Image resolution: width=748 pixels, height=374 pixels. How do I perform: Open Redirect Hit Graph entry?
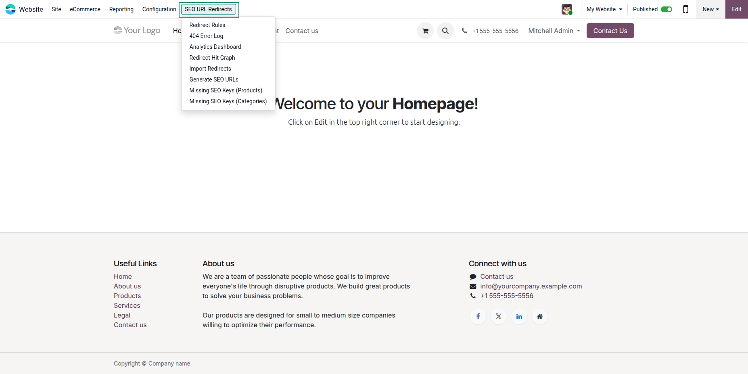pos(228,58)
